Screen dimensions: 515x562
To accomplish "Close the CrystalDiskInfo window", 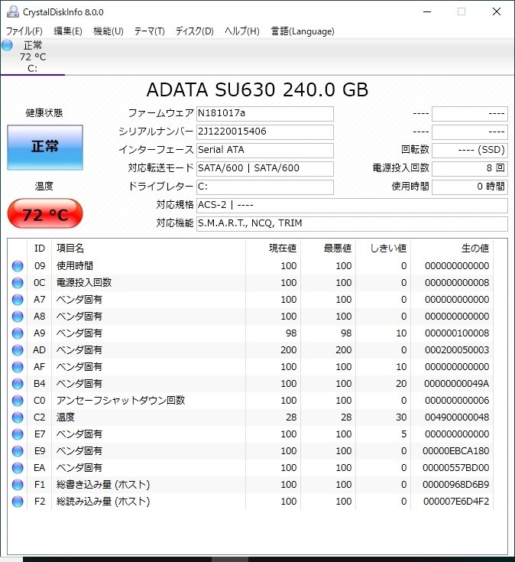I will pos(497,11).
